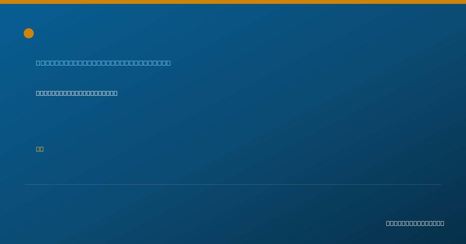
Task: Select the bottom-right caption line
Action: pos(415,223)
